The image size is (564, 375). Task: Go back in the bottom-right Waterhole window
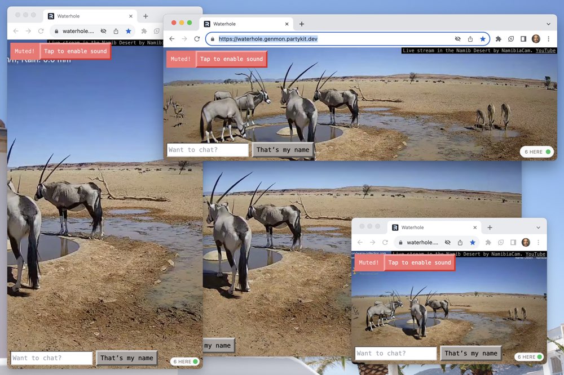click(x=360, y=243)
